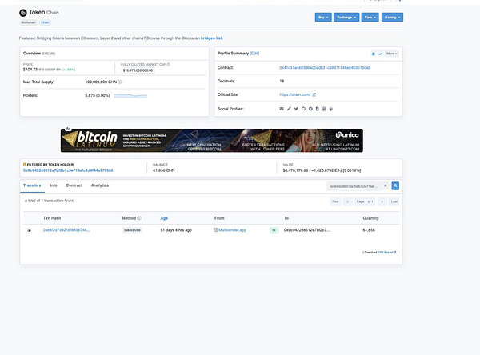
Task: Click the Chain token logo icon
Action: tap(23, 13)
